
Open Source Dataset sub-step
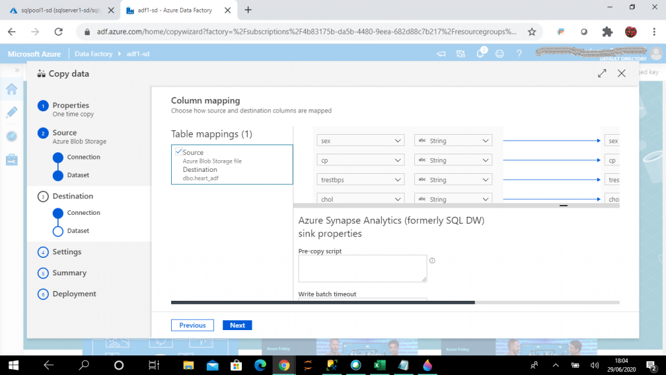click(x=78, y=174)
